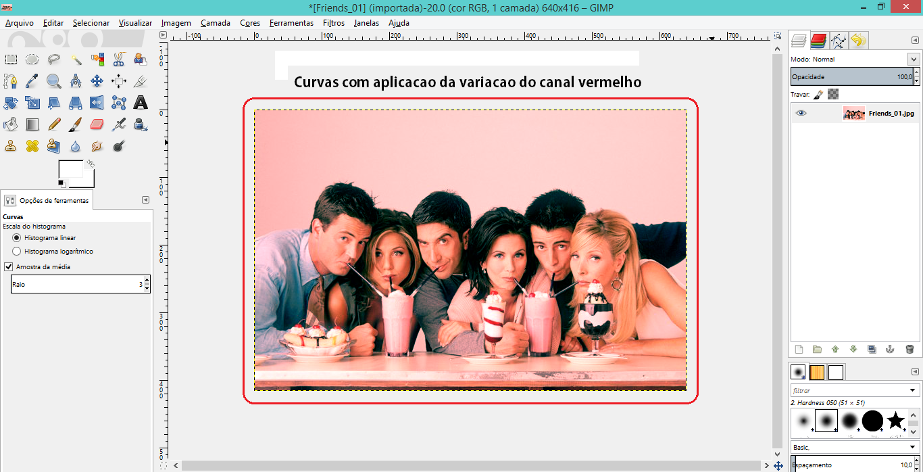The image size is (923, 472).
Task: Open the Filtros menu
Action: pyautogui.click(x=333, y=23)
